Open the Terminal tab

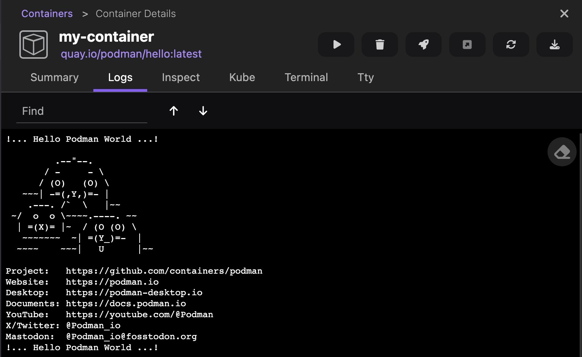(306, 77)
